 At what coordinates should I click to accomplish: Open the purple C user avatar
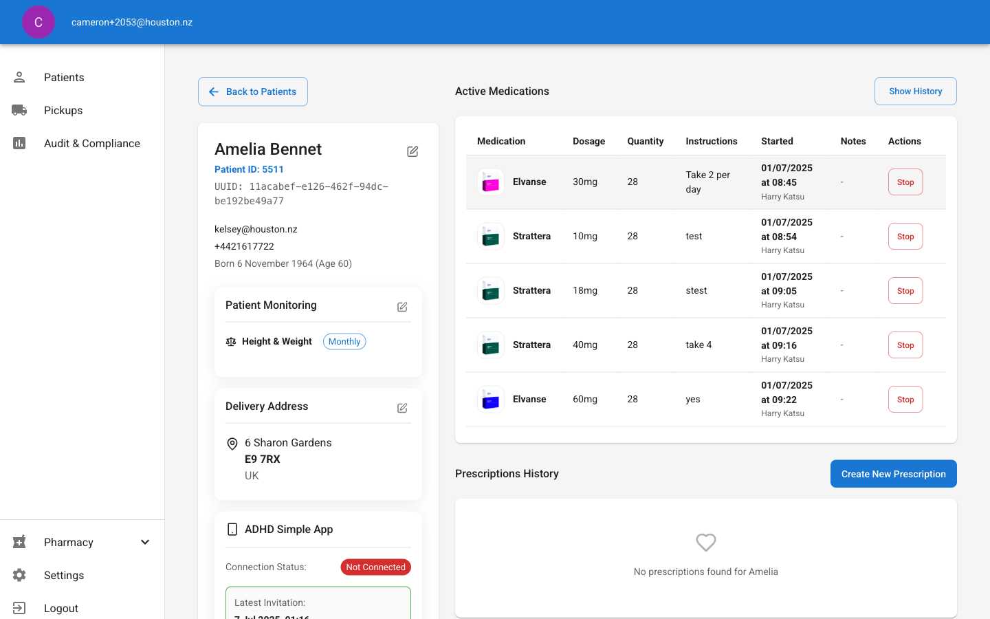point(38,22)
